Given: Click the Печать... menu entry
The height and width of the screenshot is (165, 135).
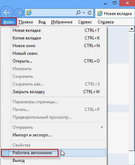Looking at the screenshot, I should click(x=59, y=110).
